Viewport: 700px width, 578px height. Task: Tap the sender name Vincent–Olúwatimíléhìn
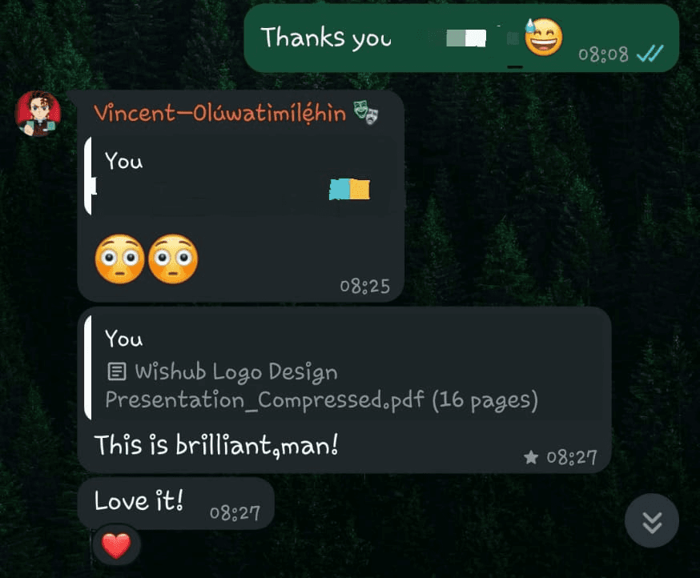point(219,113)
